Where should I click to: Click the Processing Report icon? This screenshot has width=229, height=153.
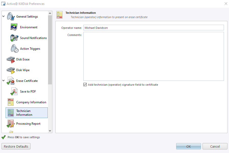point(11,124)
